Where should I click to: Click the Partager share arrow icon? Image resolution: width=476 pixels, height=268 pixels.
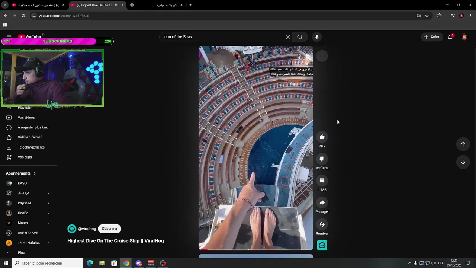[x=322, y=202]
